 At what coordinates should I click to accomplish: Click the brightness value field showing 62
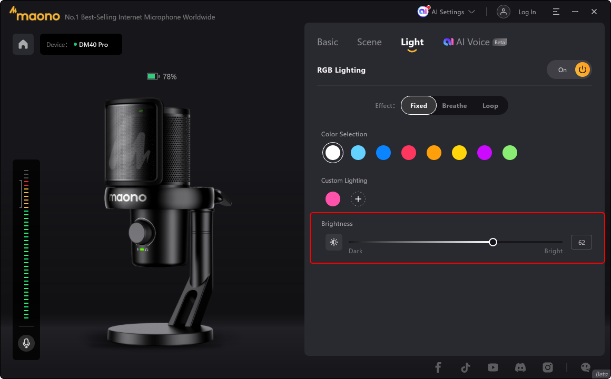582,242
